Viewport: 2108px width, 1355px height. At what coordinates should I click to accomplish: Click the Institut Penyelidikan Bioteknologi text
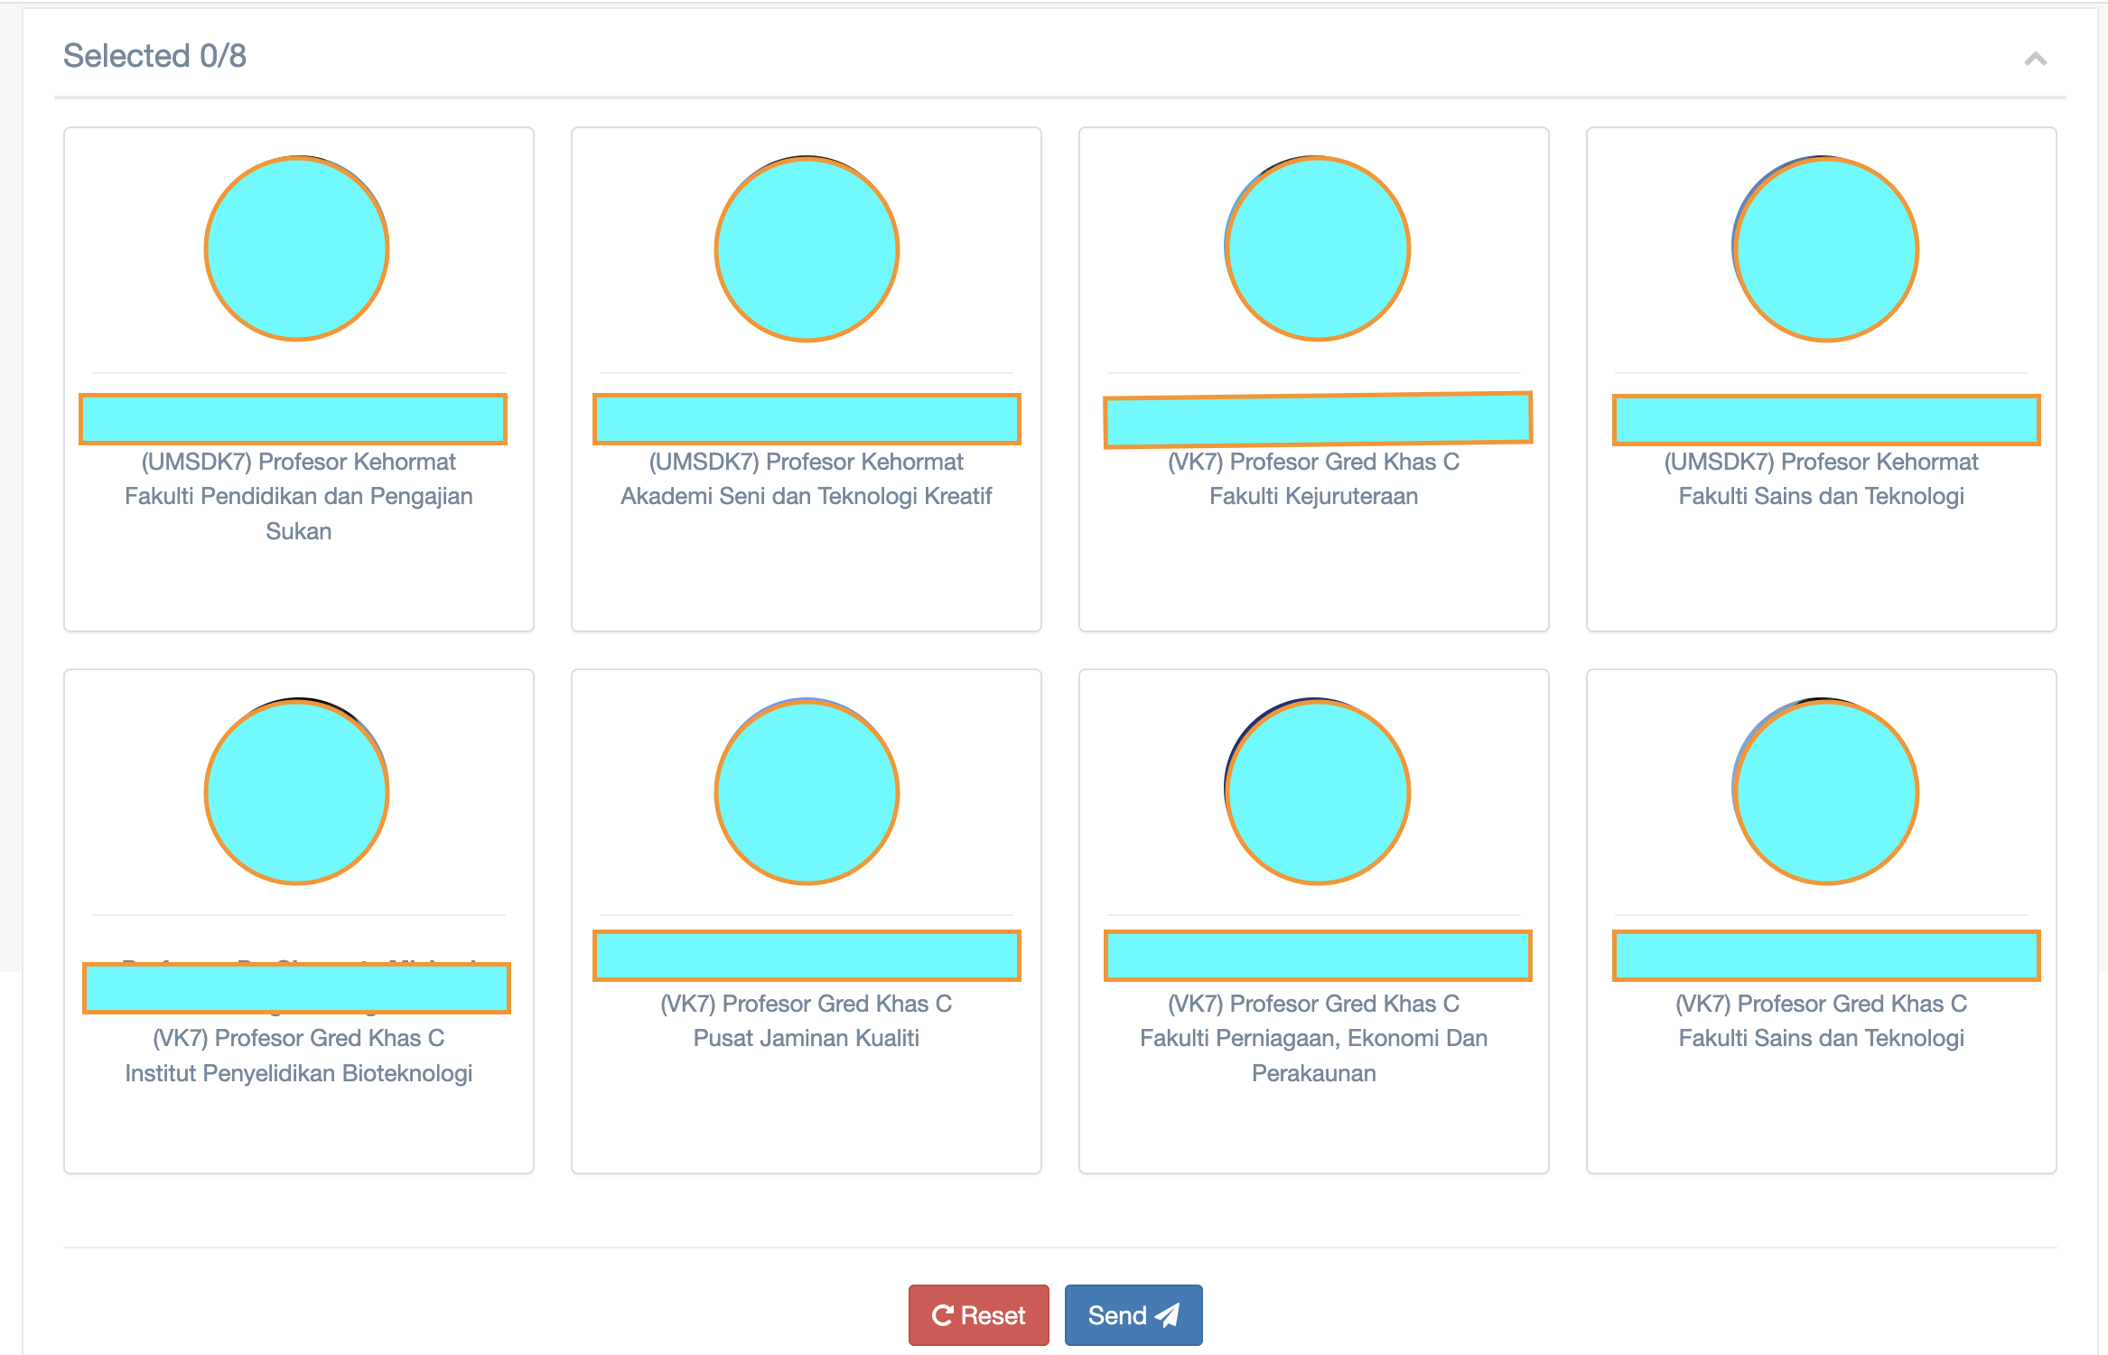[298, 1073]
